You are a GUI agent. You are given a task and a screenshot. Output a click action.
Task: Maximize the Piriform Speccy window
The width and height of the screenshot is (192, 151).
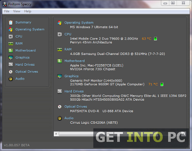(x=173, y=3)
